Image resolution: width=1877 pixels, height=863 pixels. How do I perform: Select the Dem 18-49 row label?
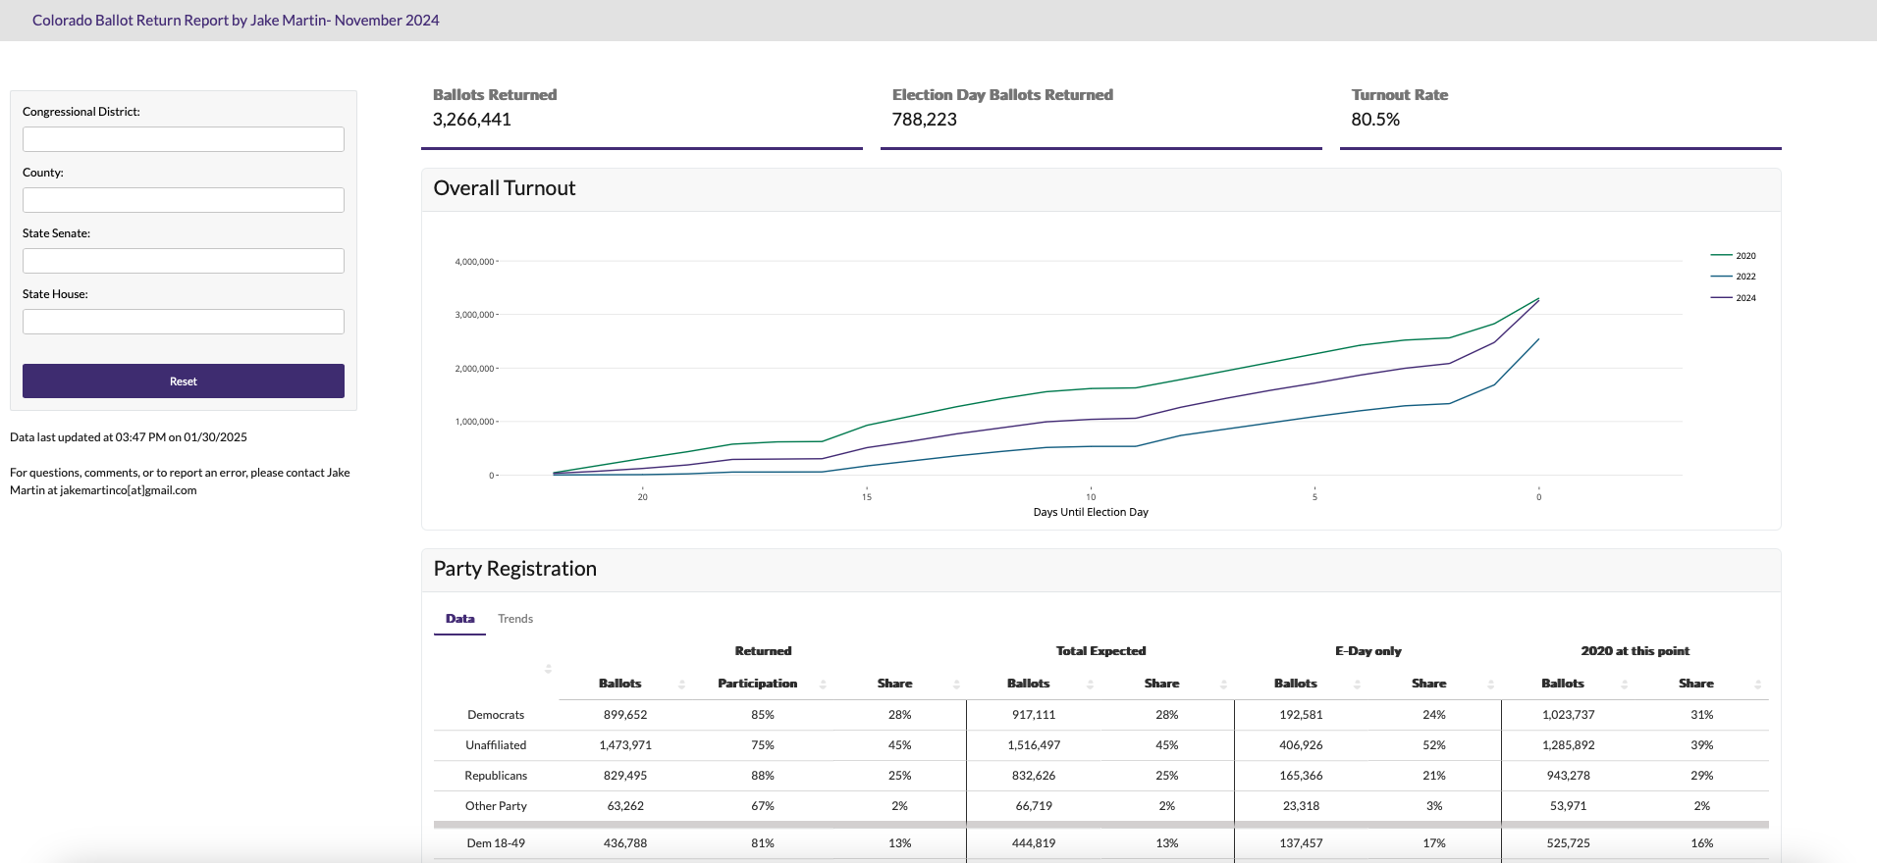pyautogui.click(x=496, y=843)
